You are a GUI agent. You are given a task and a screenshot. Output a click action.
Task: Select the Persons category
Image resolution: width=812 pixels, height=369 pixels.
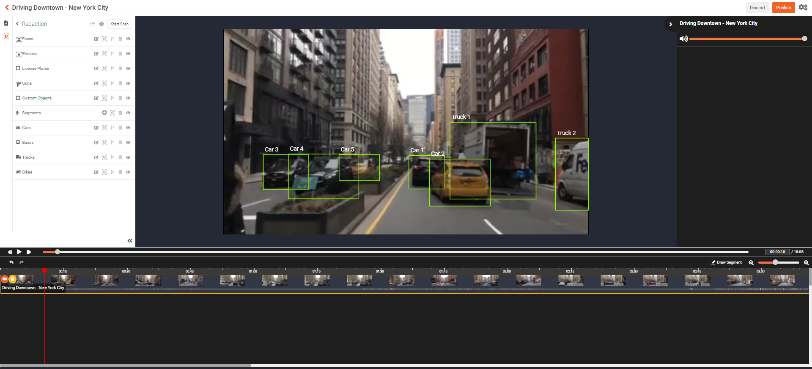(30, 54)
